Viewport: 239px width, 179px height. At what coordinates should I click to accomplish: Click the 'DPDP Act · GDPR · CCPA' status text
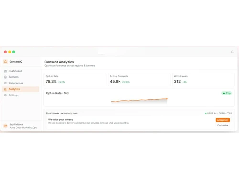pos(219,113)
